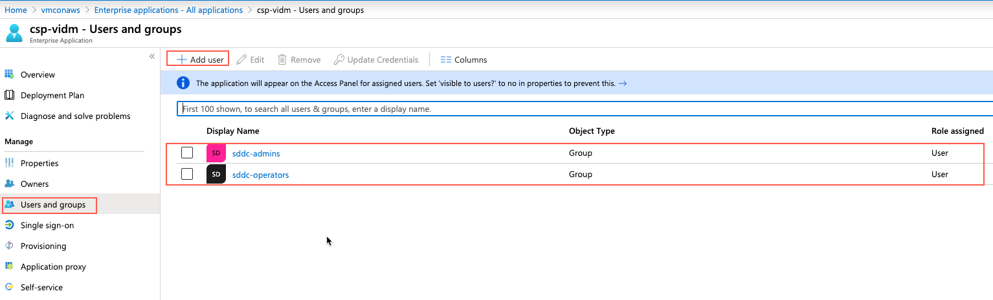Image resolution: width=993 pixels, height=300 pixels.
Task: Click the Provisioning icon
Action: (9, 246)
